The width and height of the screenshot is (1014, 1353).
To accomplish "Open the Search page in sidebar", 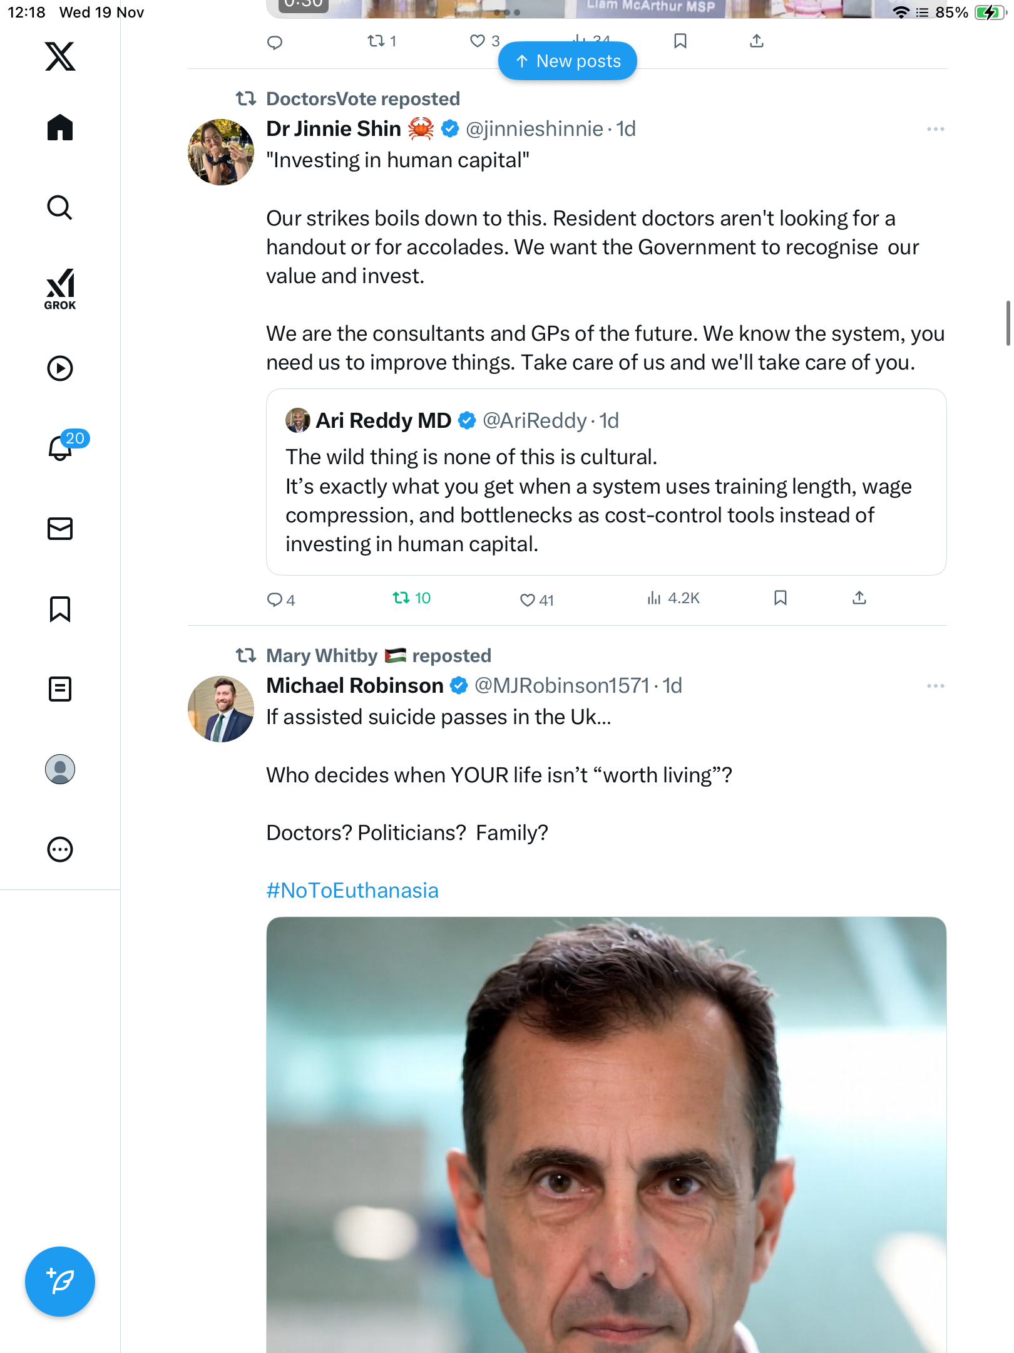I will [x=60, y=208].
